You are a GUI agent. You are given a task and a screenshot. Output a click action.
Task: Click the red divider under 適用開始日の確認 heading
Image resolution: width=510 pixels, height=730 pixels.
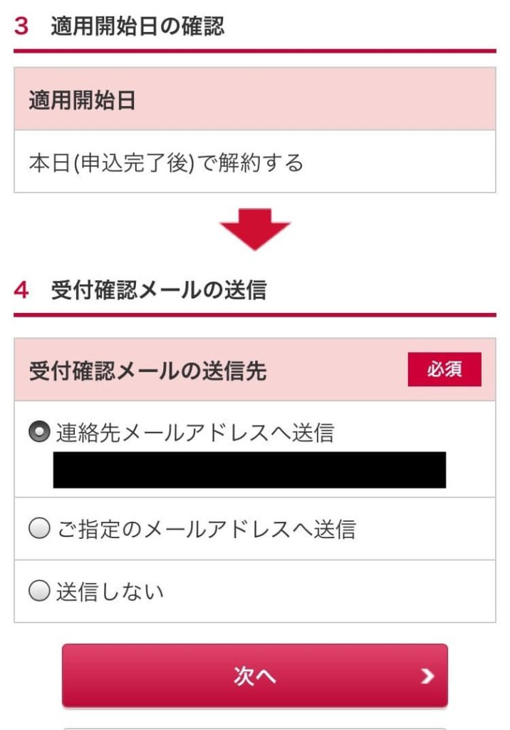pos(254,51)
